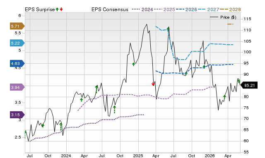
Task: Toggle the 2028 consensus legend entry
Action: (230, 10)
